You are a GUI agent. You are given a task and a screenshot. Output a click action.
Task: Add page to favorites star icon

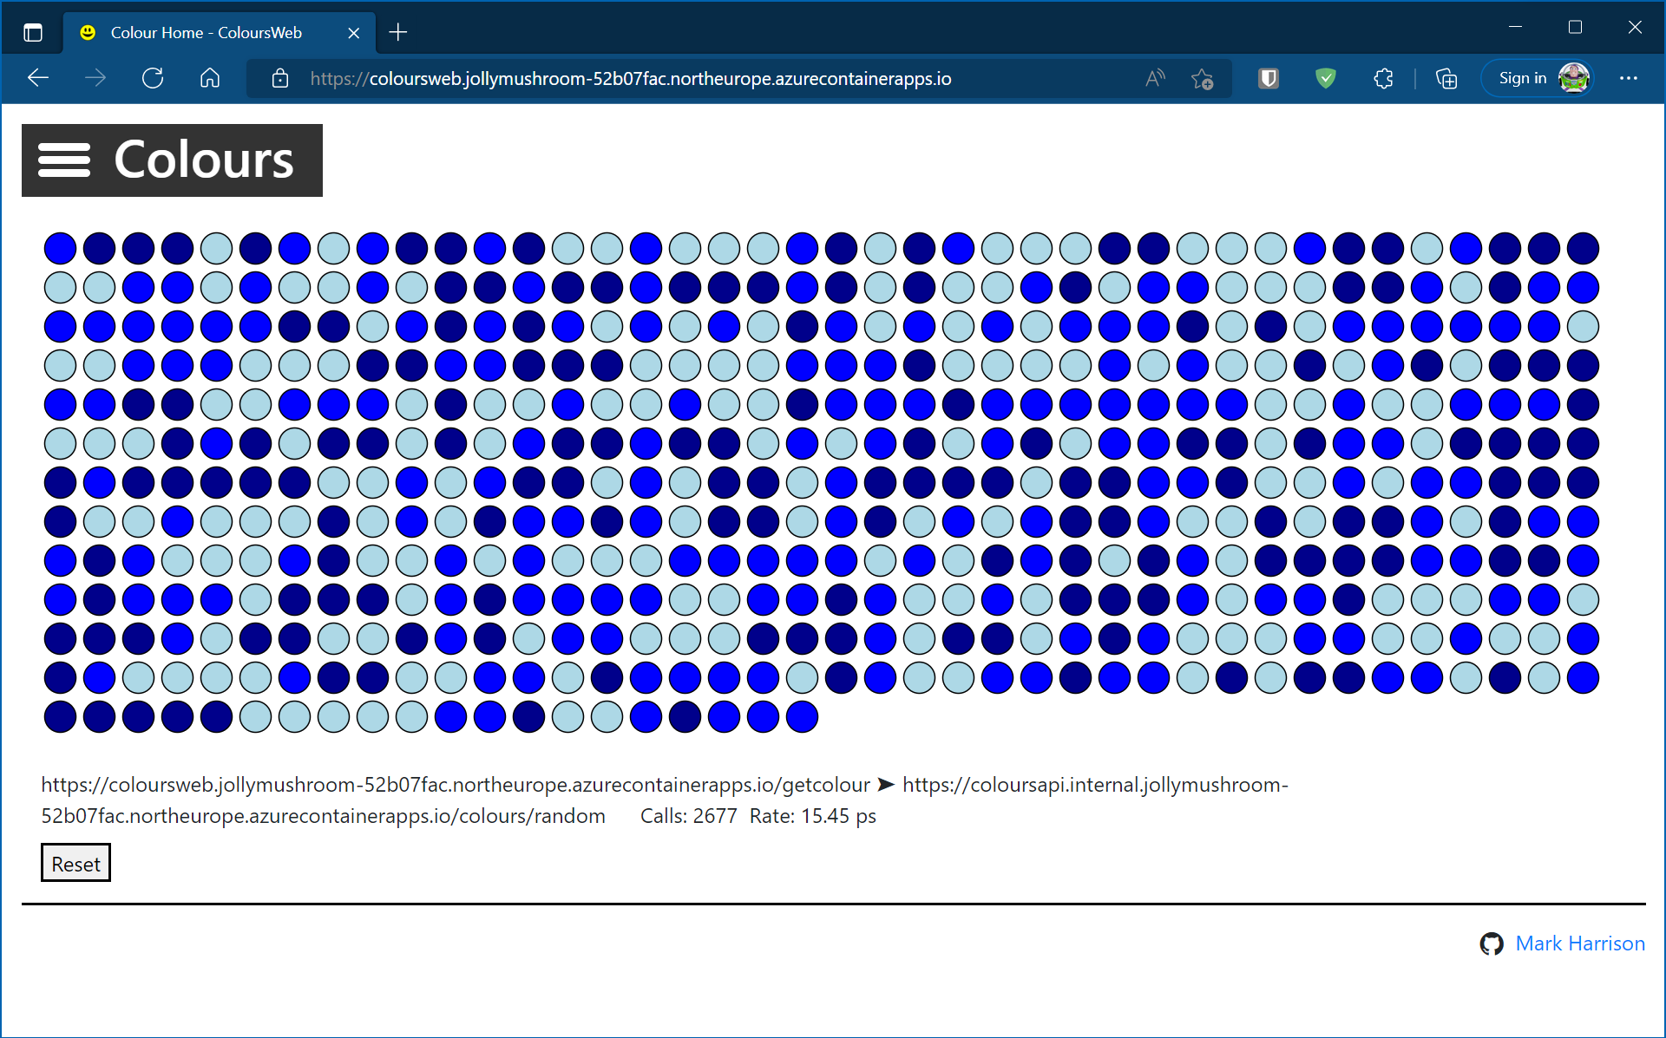[x=1202, y=78]
